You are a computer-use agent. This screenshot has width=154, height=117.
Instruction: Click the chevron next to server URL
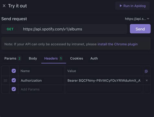pos(148,19)
